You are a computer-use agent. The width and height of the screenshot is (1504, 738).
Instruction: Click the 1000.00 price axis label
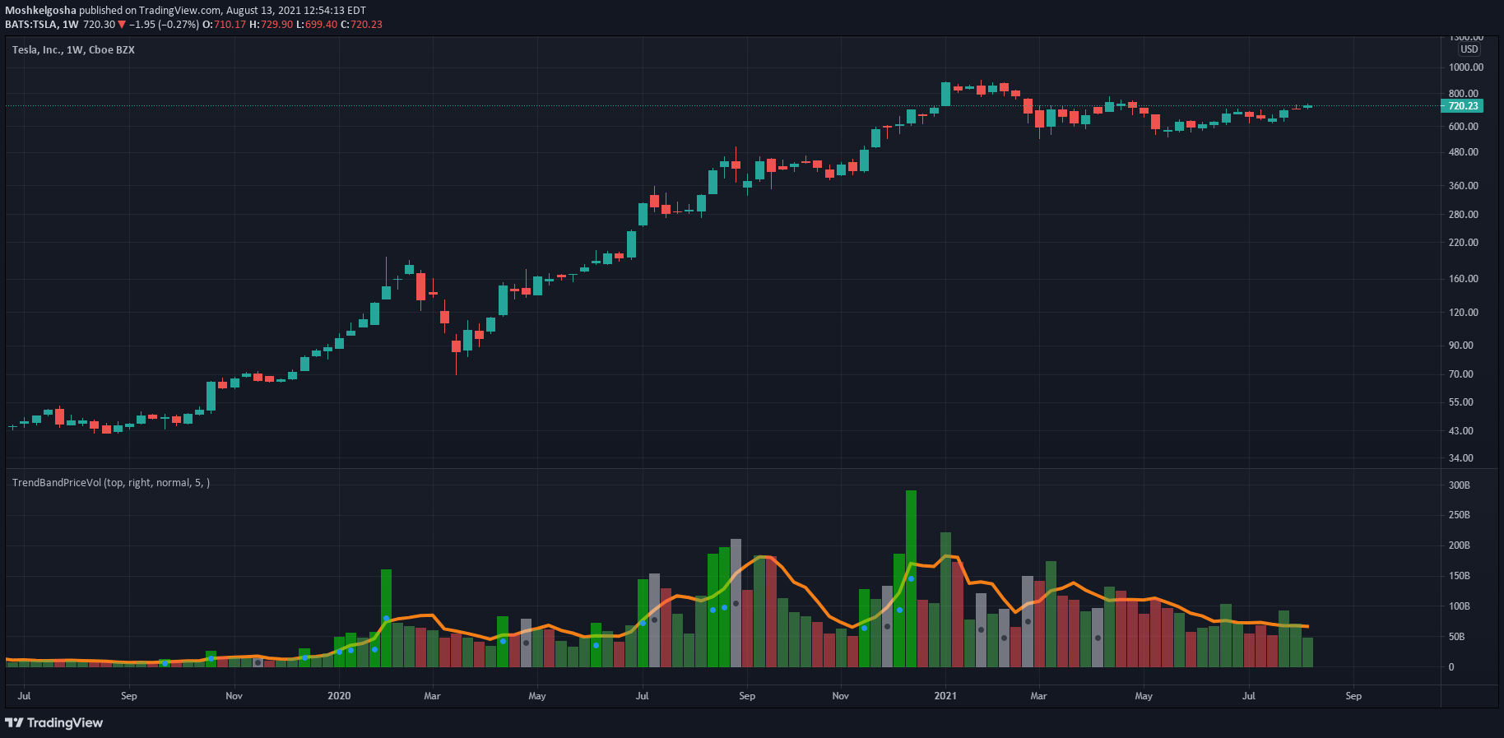[x=1466, y=67]
